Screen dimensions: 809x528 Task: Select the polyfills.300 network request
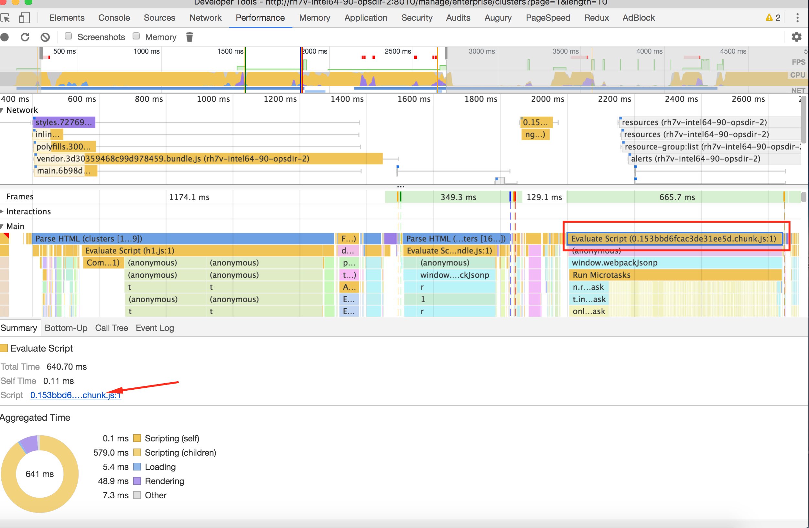(x=65, y=147)
